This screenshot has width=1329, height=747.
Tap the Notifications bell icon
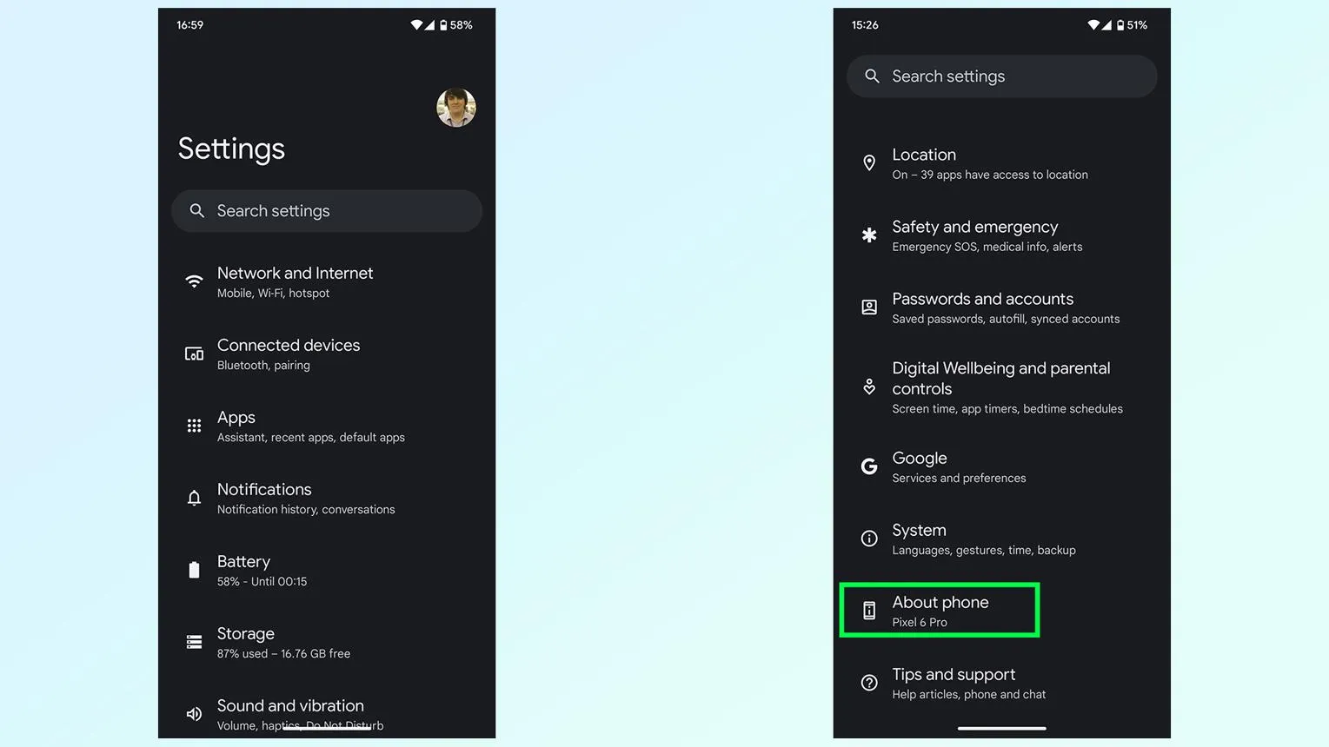[194, 498]
